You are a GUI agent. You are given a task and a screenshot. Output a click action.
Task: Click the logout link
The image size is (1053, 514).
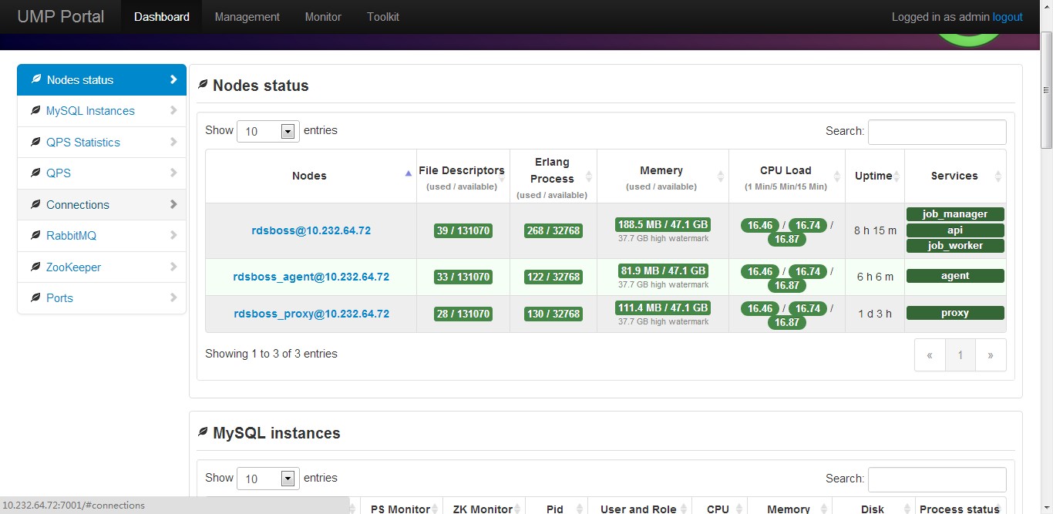tap(1008, 17)
